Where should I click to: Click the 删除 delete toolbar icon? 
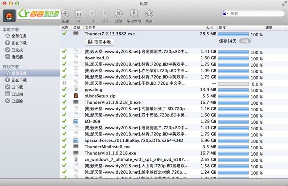pos(119,13)
